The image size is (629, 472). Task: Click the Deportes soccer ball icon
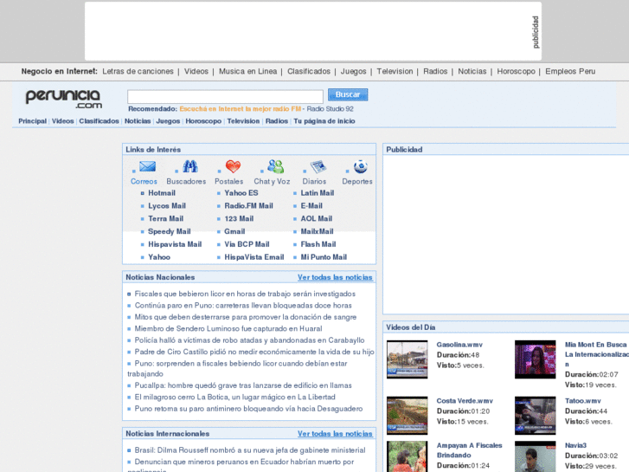click(x=361, y=166)
